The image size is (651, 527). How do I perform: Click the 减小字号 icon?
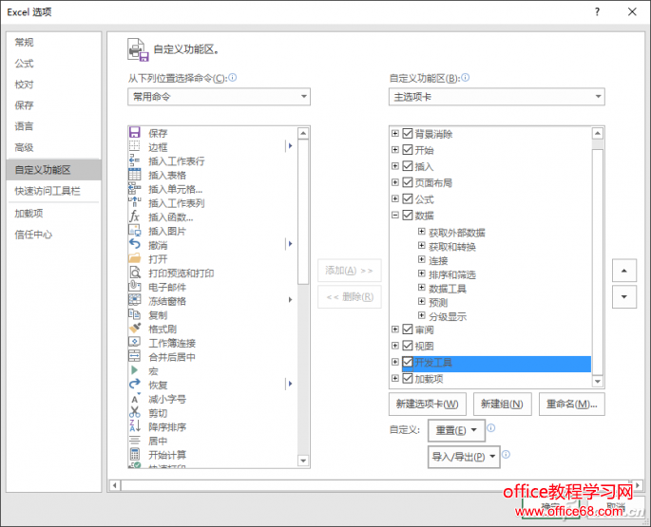pyautogui.click(x=135, y=398)
